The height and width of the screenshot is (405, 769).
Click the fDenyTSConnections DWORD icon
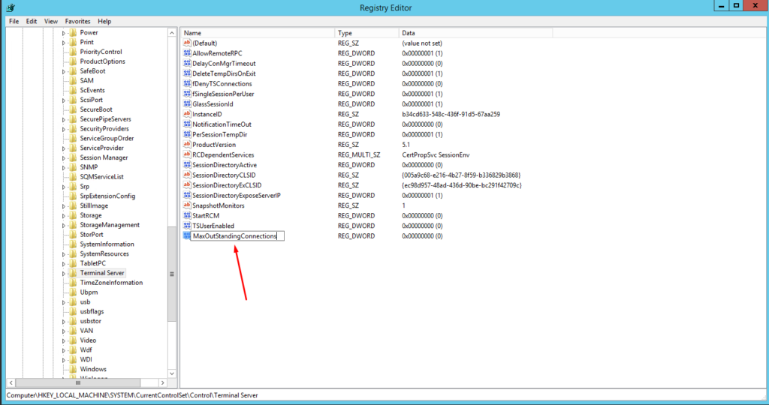pos(187,84)
